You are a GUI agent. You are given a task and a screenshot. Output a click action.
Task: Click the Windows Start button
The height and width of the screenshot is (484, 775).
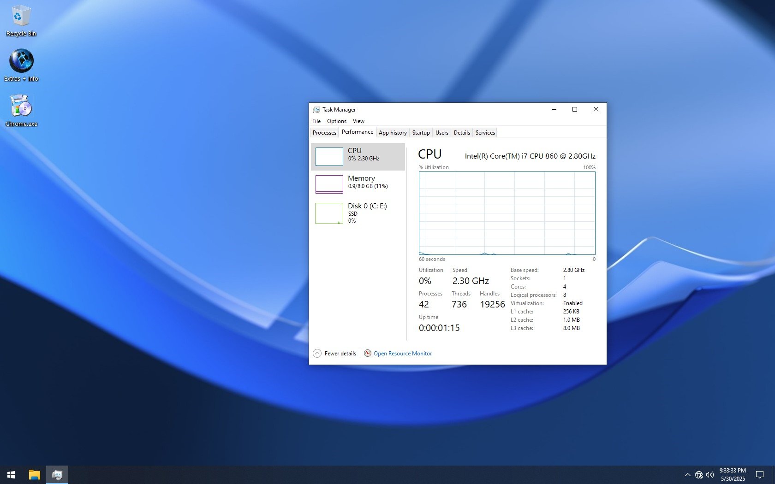[x=11, y=475]
